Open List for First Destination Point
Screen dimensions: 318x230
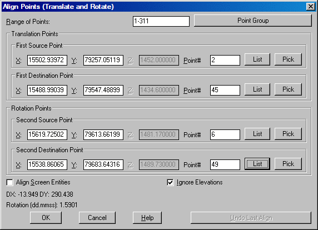click(x=257, y=89)
